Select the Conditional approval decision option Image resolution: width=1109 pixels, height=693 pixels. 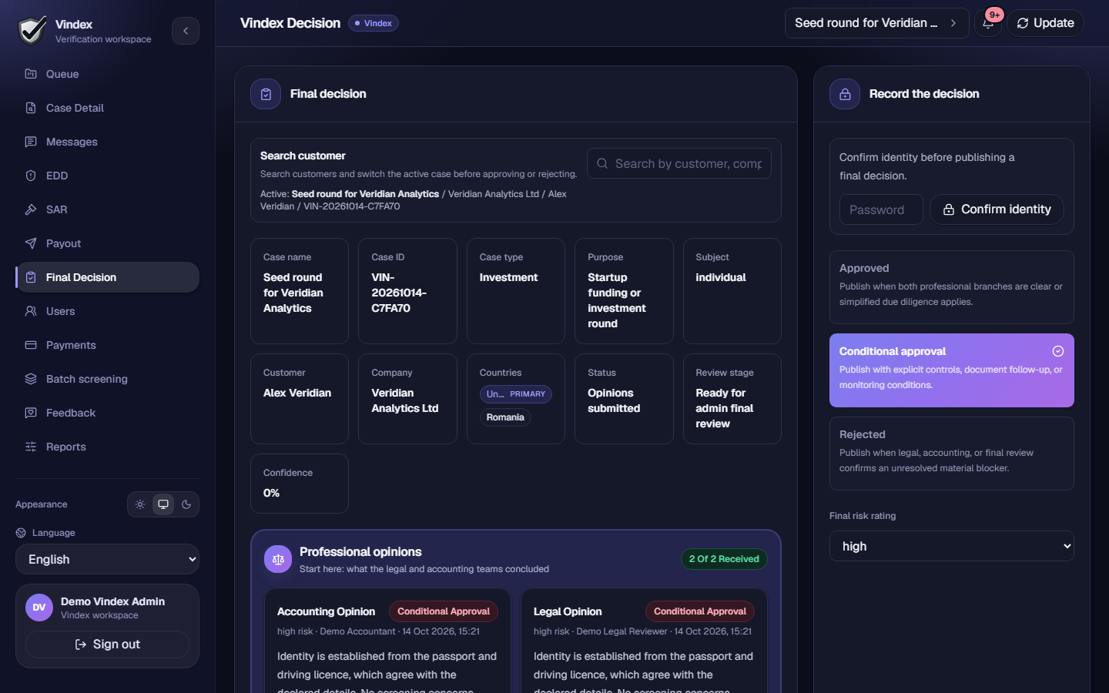coord(952,370)
